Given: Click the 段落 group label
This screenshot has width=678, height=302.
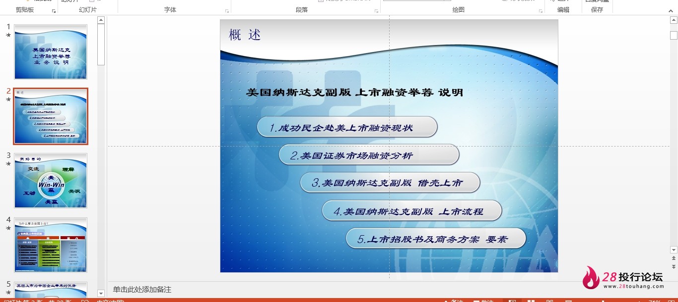Looking at the screenshot, I should [x=302, y=10].
